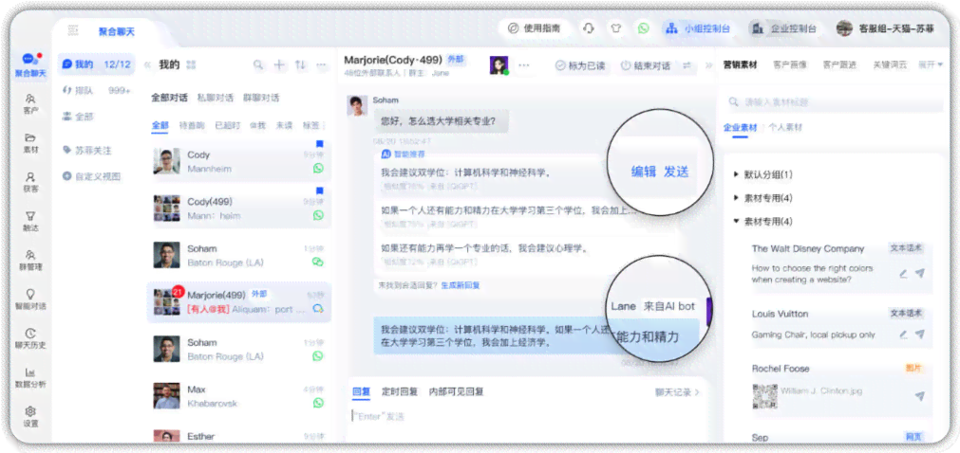Open 客户 section in sidebar
The width and height of the screenshot is (960, 453).
pyautogui.click(x=30, y=104)
